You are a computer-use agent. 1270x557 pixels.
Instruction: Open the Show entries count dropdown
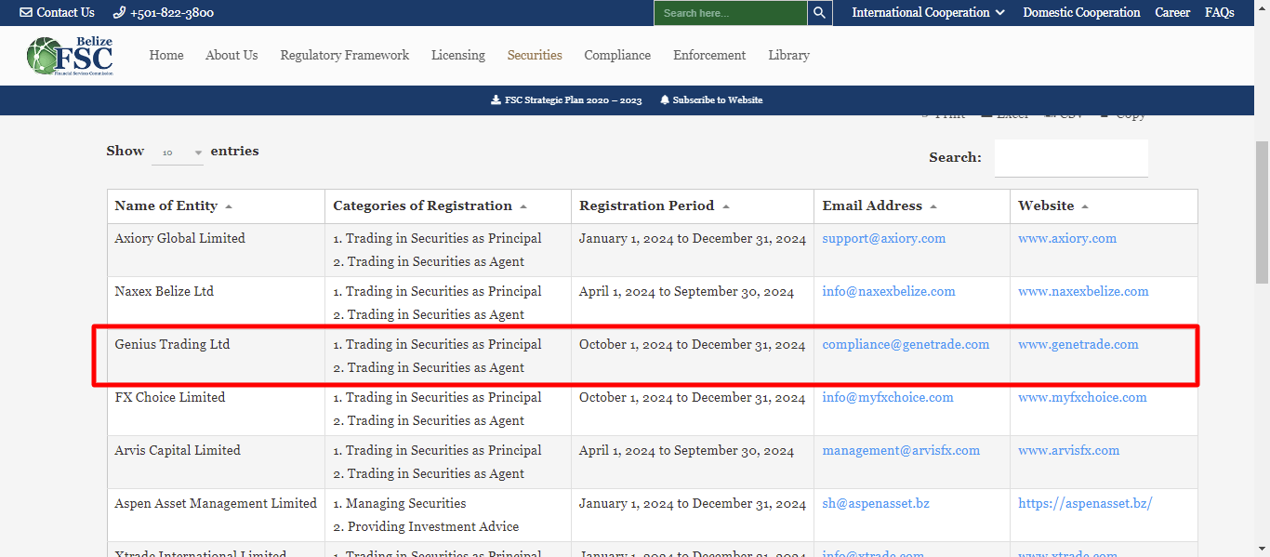(178, 153)
